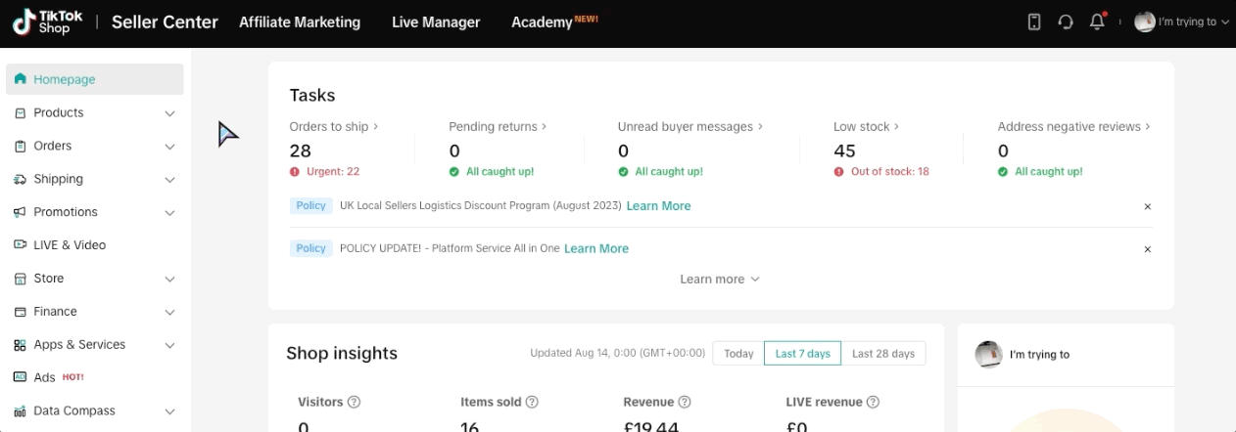Open the Affiliate Marketing tab
Screen dimensions: 1236x432
click(x=300, y=22)
